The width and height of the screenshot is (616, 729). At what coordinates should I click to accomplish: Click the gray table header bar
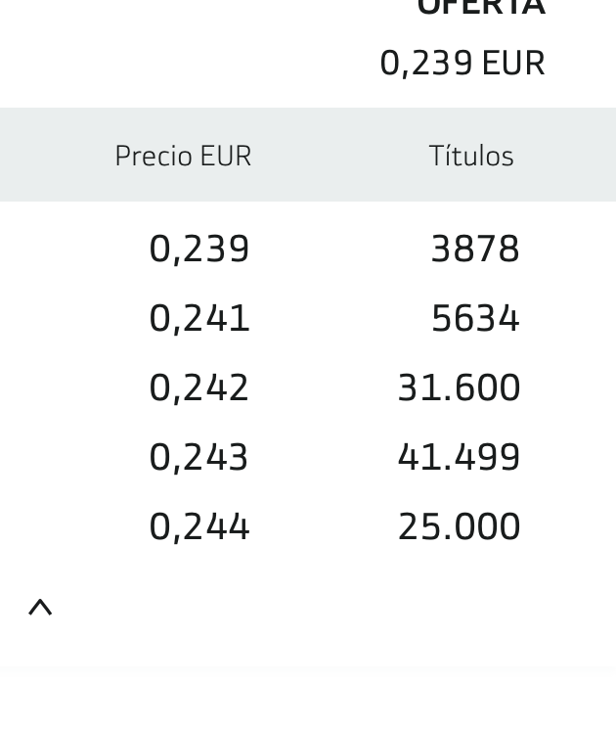[308, 155]
